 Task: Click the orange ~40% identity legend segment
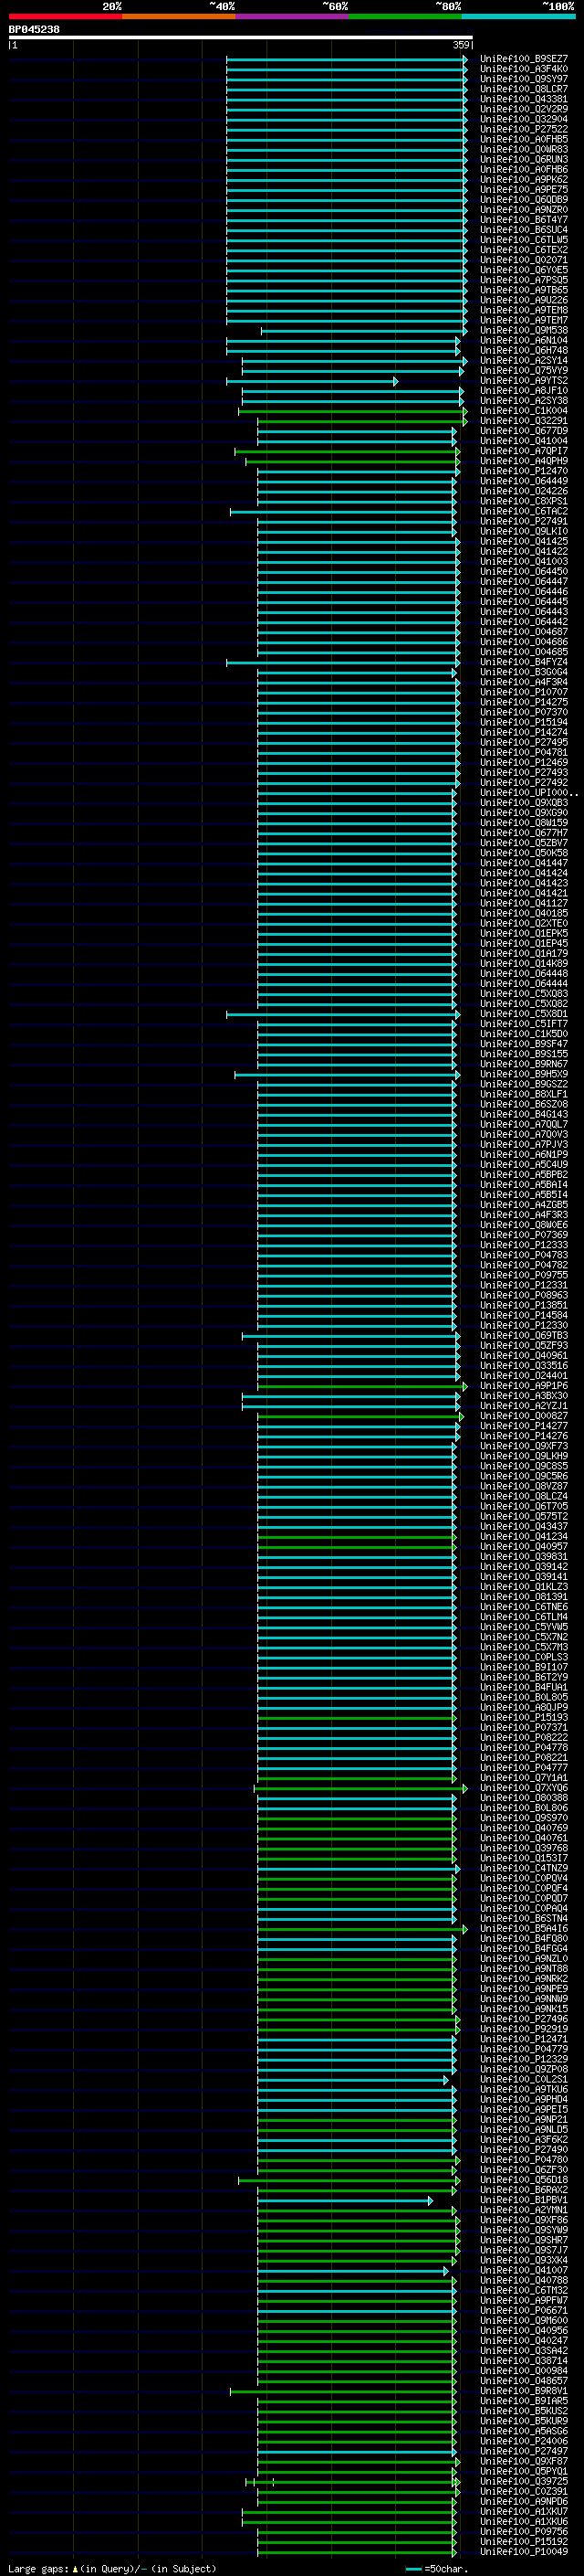pyautogui.click(x=179, y=16)
